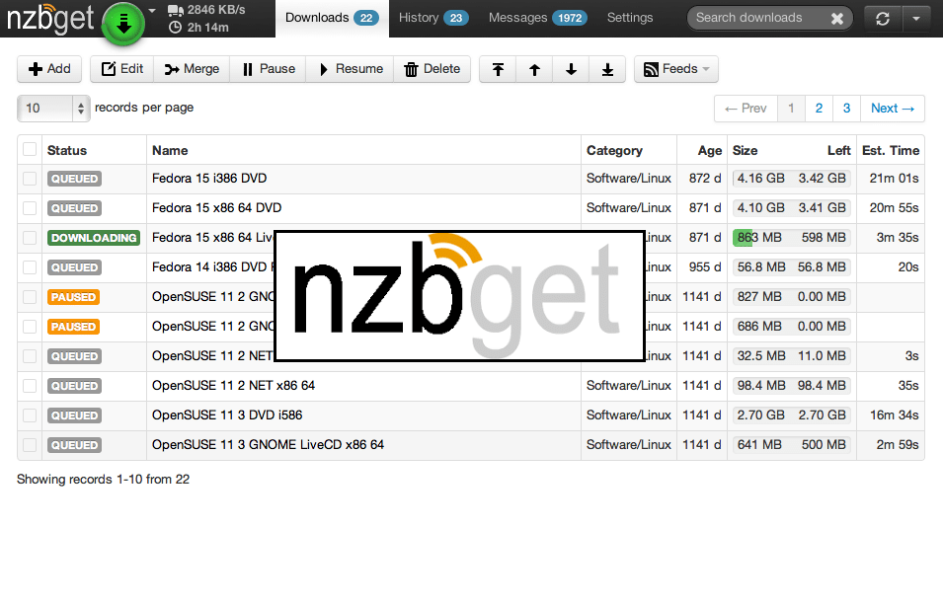
Task: Merge selected downloads
Action: click(x=192, y=69)
